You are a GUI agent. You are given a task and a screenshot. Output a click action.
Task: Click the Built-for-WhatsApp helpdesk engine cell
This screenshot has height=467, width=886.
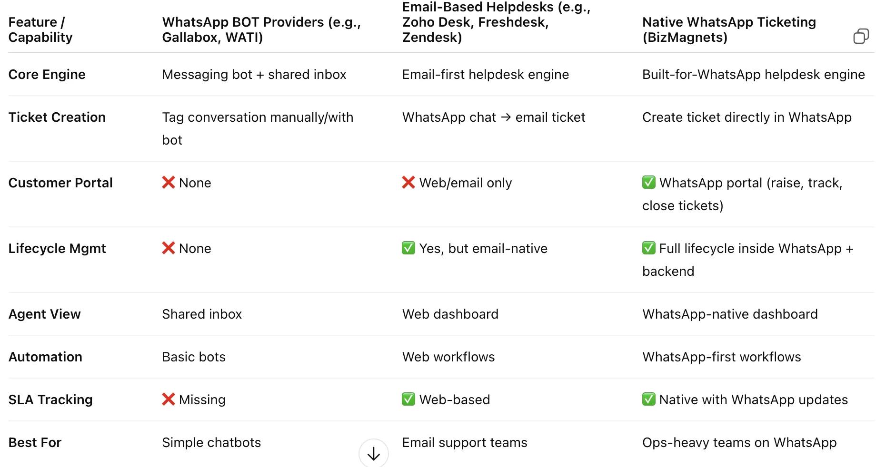(x=753, y=75)
